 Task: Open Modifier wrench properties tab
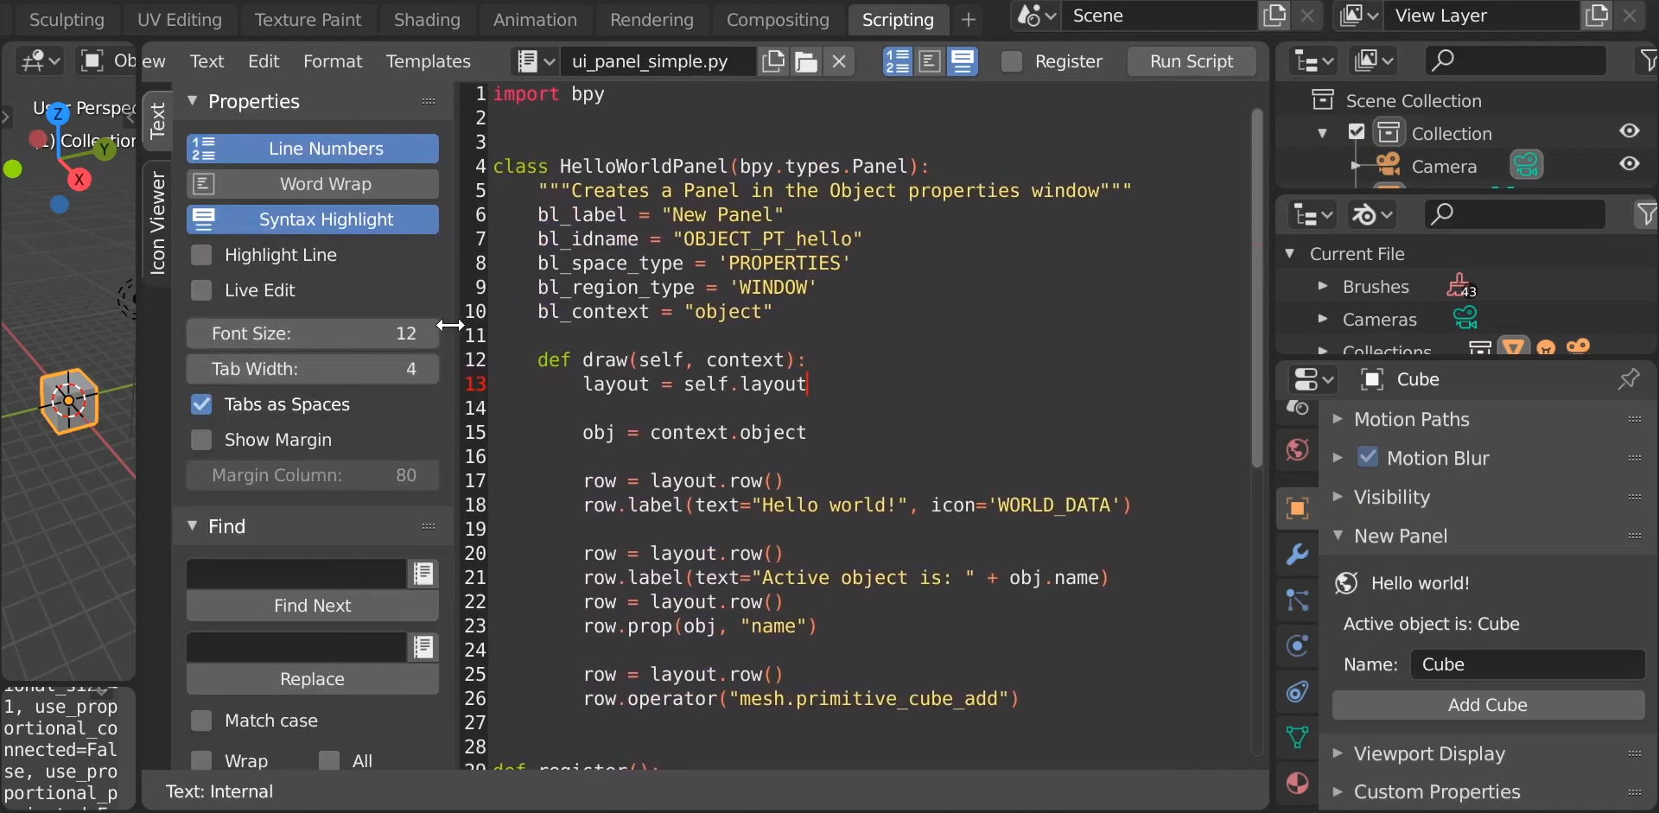coord(1297,555)
